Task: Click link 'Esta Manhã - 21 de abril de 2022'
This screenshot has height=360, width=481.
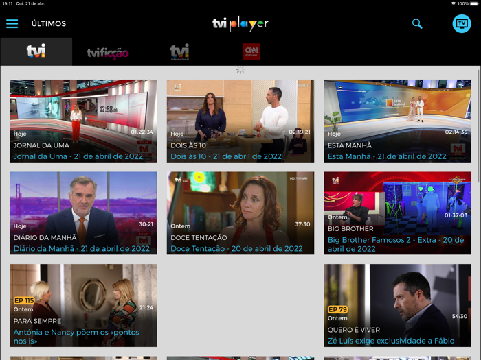Action: (387, 156)
